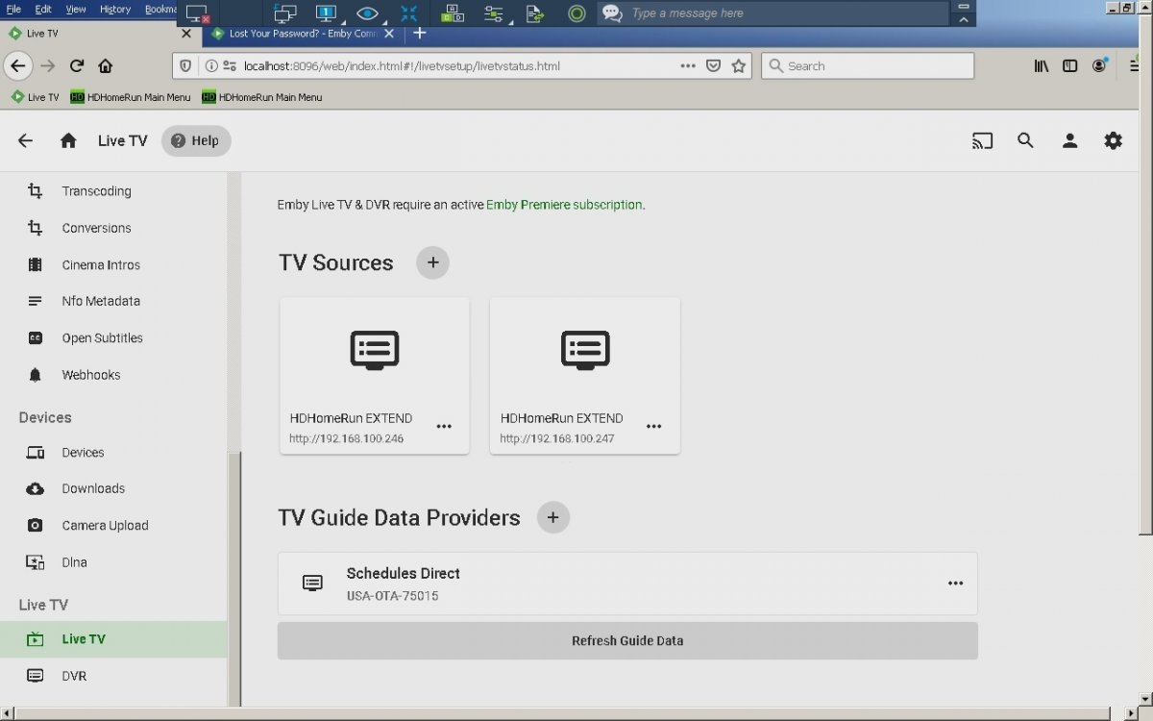Open options menu for Schedules Direct
Image resolution: width=1153 pixels, height=721 pixels.
point(955,583)
